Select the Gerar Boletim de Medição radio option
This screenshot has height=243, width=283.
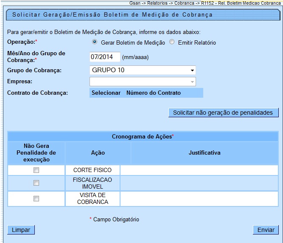pyautogui.click(x=95, y=42)
